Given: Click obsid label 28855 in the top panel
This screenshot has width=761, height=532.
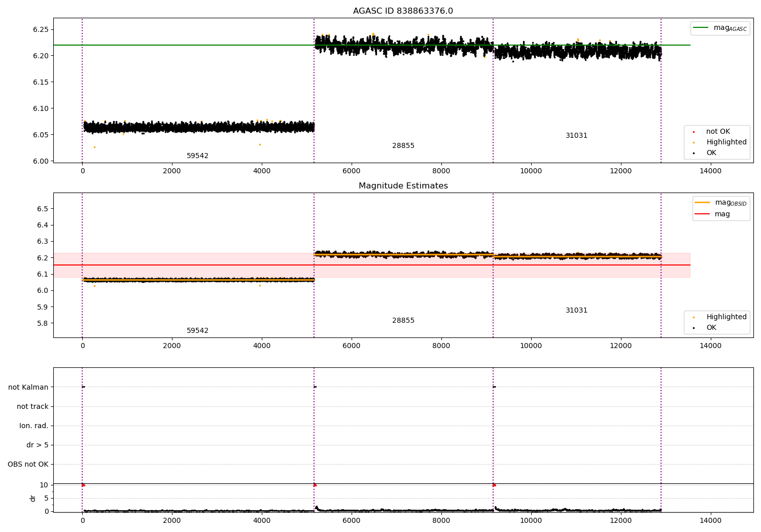Looking at the screenshot, I should coord(403,146).
